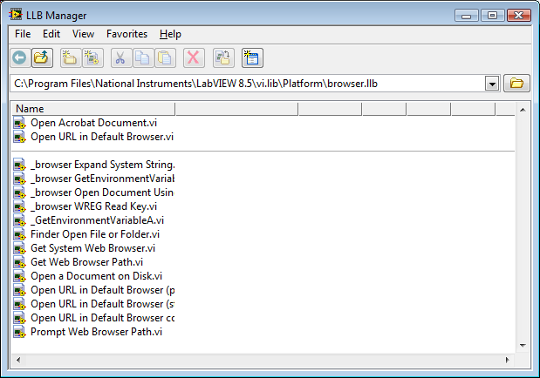
Task: Select Finder Open File or Folder.vi
Action: pyautogui.click(x=95, y=234)
